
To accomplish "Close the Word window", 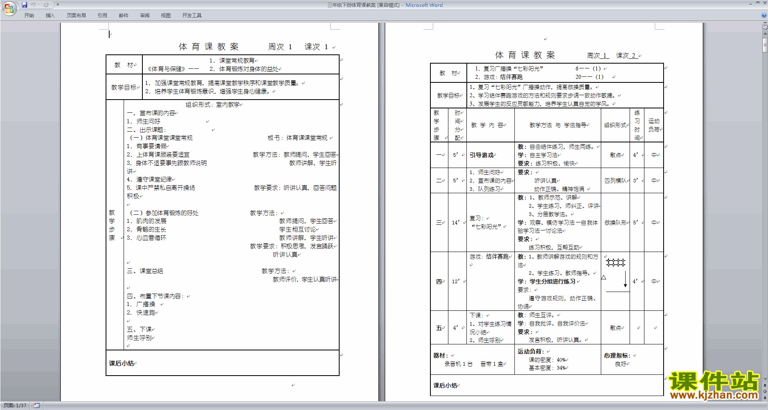I will pos(764,3).
